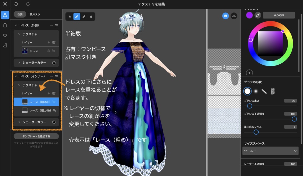Select the 衣装 tab
This screenshot has width=303, height=176.
20,14
